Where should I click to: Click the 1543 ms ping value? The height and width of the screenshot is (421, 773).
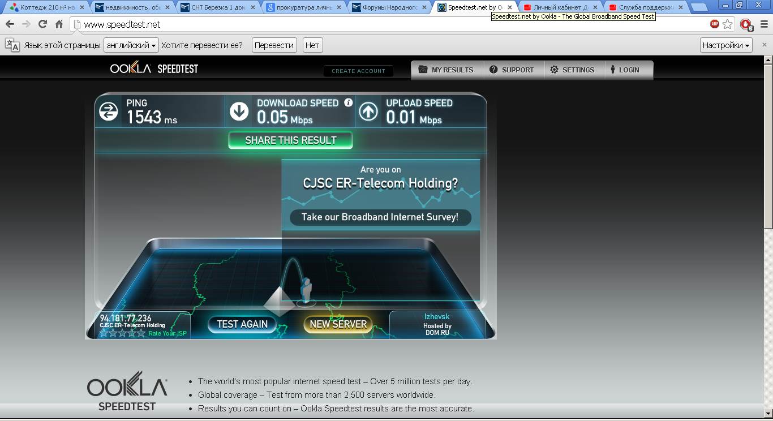[152, 117]
